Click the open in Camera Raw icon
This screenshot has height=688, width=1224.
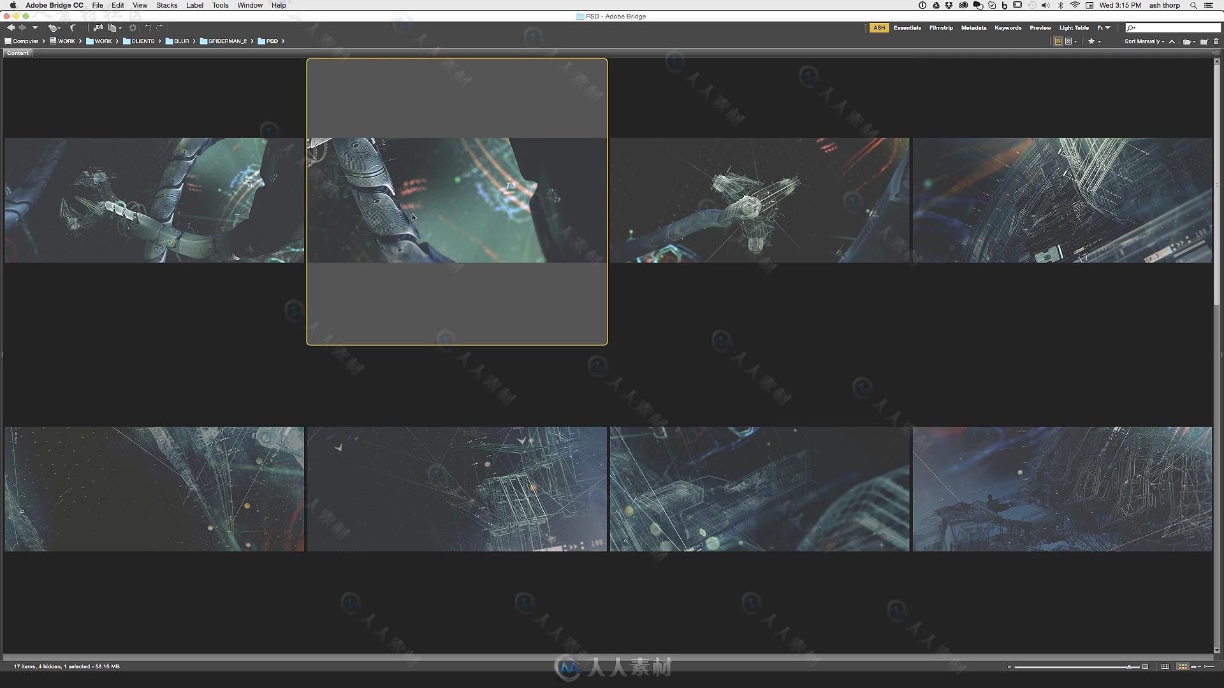(133, 28)
